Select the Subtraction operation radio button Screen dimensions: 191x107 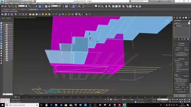(175, 66)
